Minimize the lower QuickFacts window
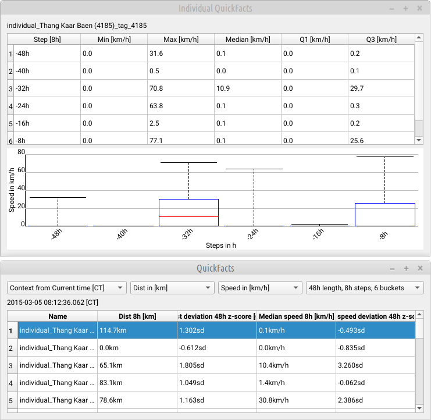The width and height of the screenshot is (431, 420). (x=391, y=269)
